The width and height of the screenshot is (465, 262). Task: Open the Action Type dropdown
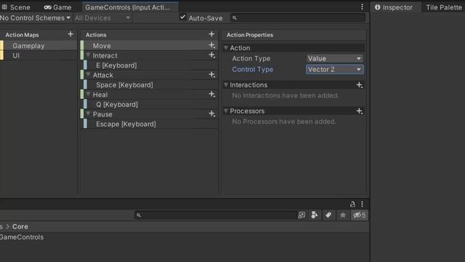334,58
